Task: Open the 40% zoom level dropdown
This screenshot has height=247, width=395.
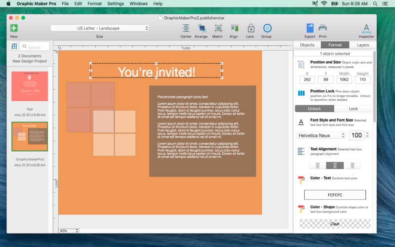Action: point(69,231)
